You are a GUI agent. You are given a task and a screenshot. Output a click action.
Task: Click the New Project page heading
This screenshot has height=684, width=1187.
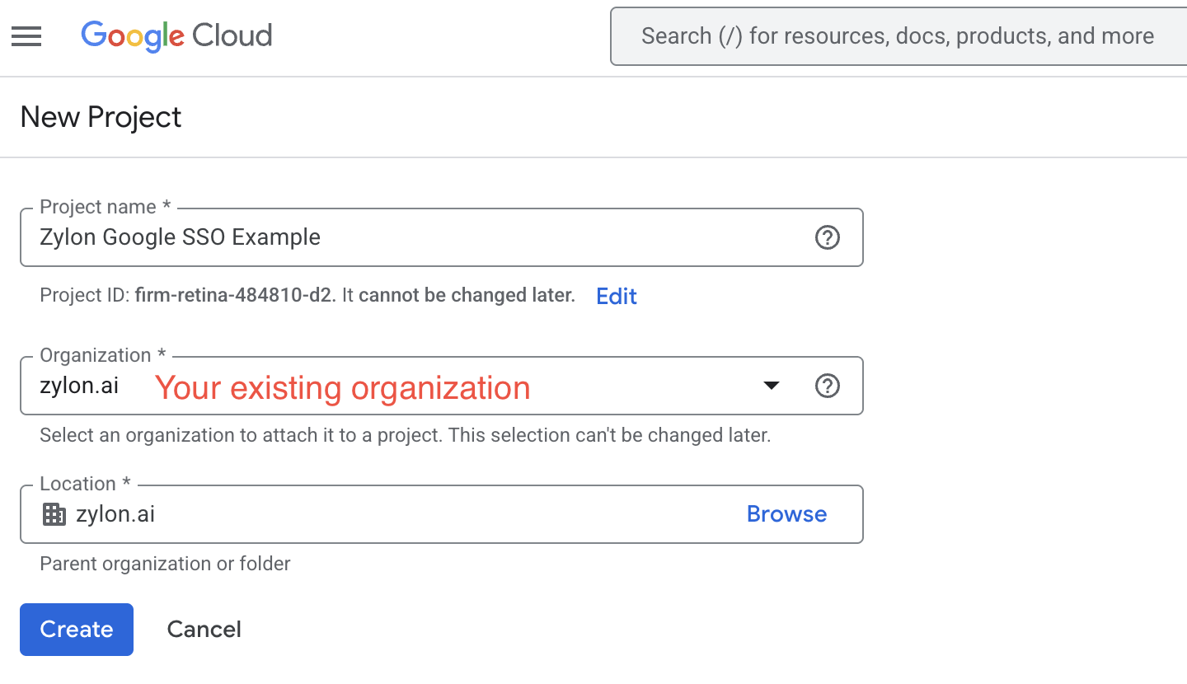101,117
